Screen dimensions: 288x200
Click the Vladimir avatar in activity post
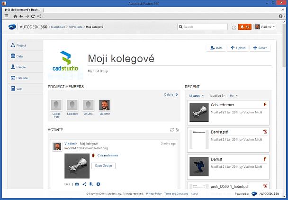point(57,146)
